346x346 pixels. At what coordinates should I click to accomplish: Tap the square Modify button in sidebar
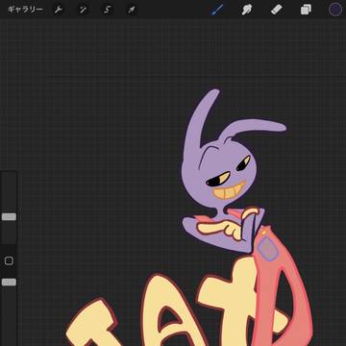(9, 260)
